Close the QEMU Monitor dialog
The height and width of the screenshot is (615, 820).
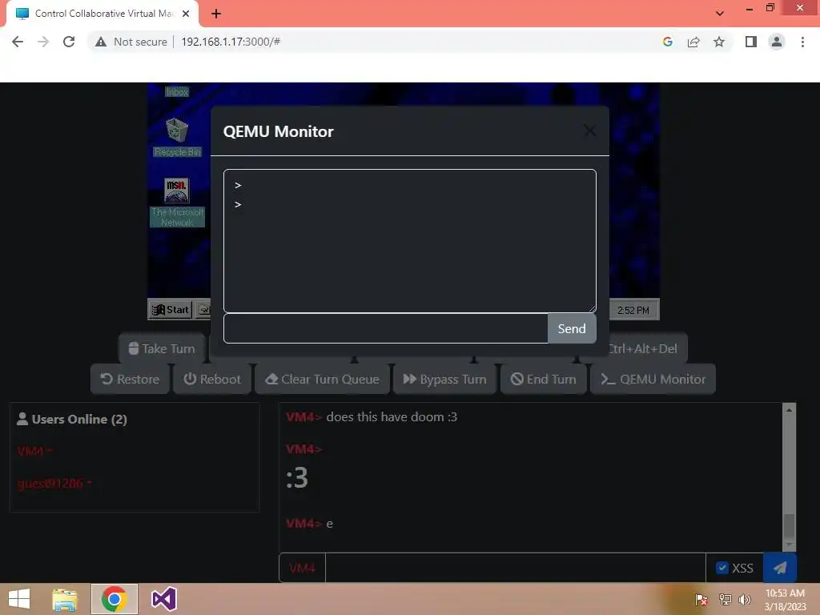click(x=589, y=131)
